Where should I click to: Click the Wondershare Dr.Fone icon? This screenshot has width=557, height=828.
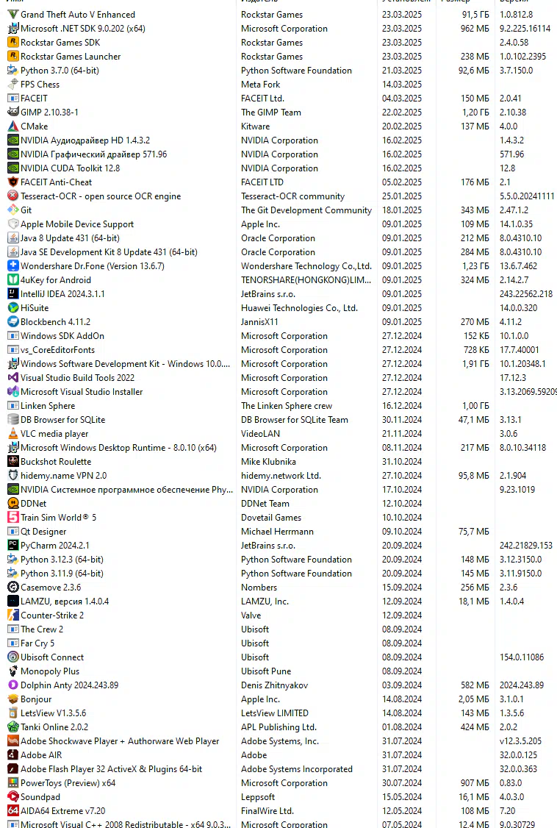[x=12, y=266]
